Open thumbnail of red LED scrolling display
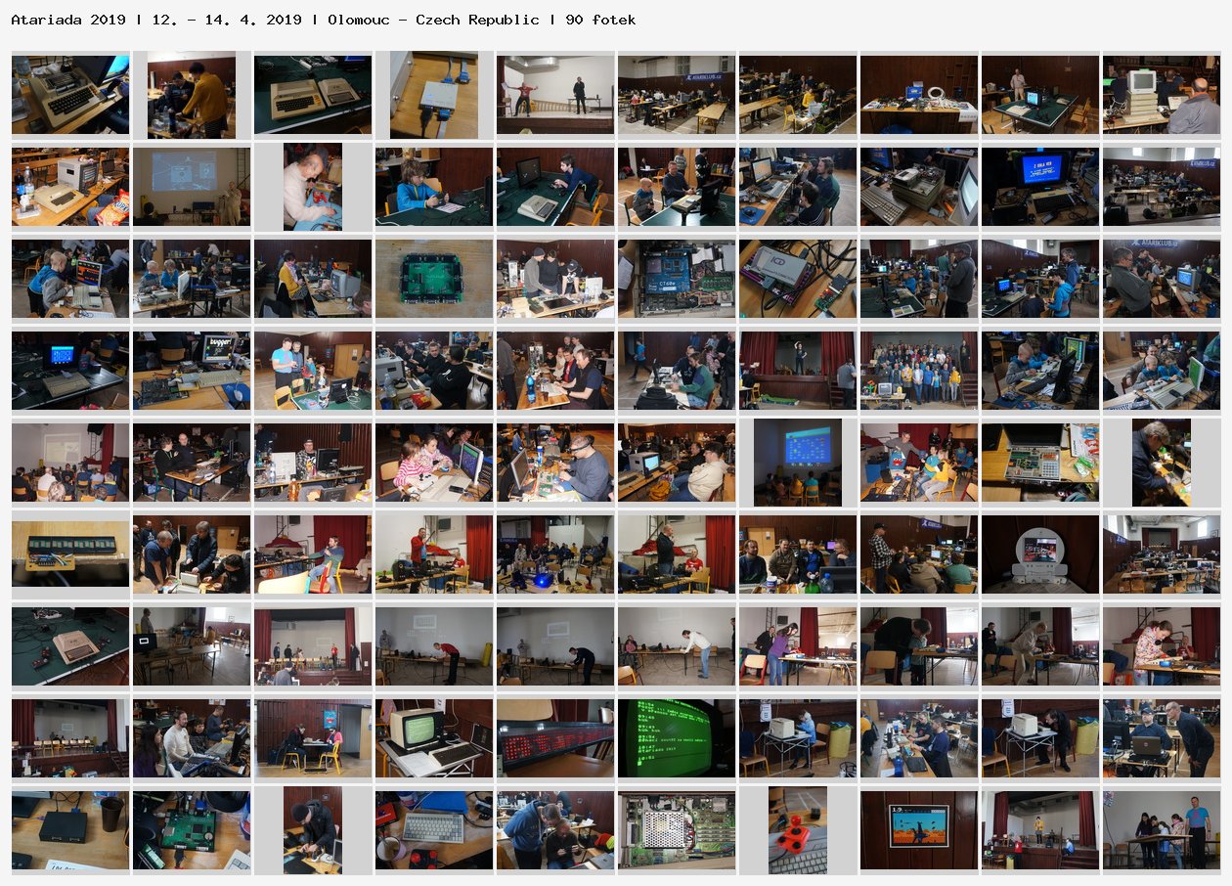The width and height of the screenshot is (1232, 886). tap(555, 738)
